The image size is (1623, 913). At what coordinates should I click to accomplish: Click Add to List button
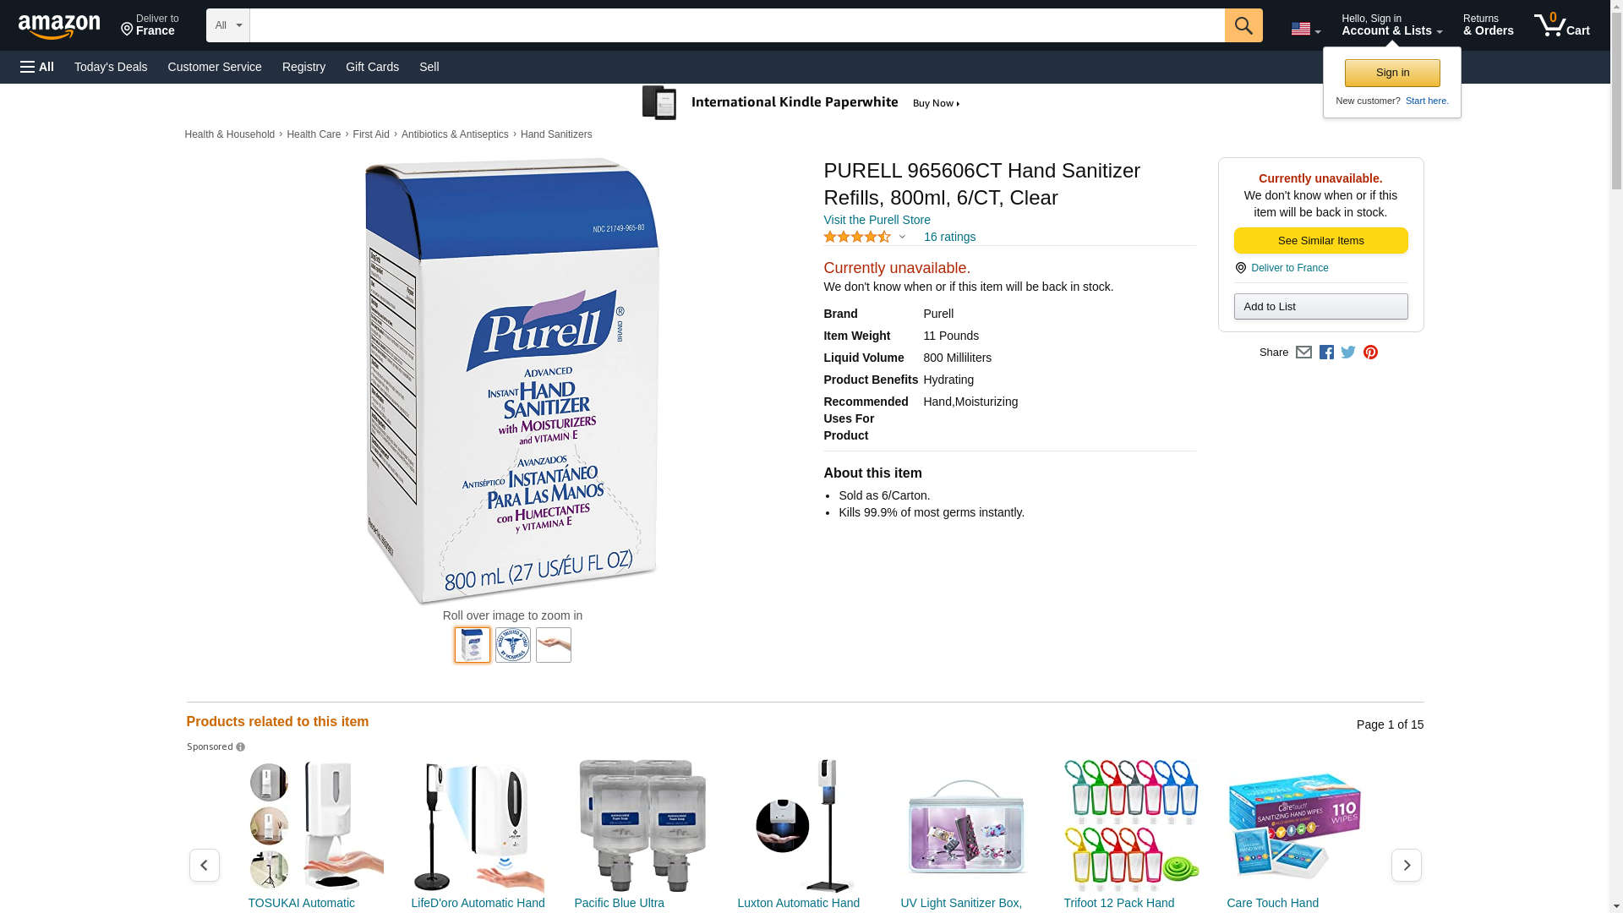tap(1320, 306)
